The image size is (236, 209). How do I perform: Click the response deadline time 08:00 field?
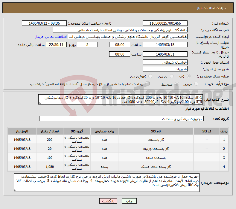[120, 44]
